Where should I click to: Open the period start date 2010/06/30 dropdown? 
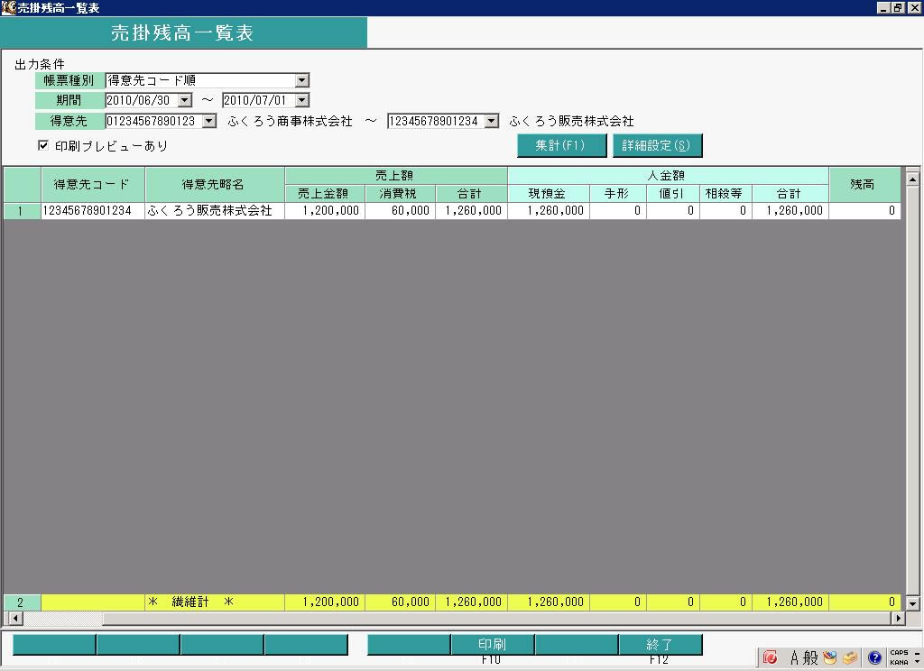(x=185, y=100)
